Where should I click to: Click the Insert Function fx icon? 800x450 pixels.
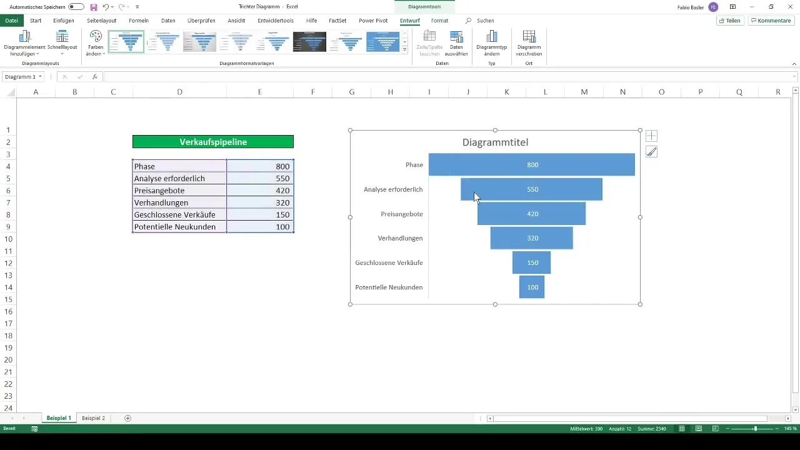(x=94, y=77)
